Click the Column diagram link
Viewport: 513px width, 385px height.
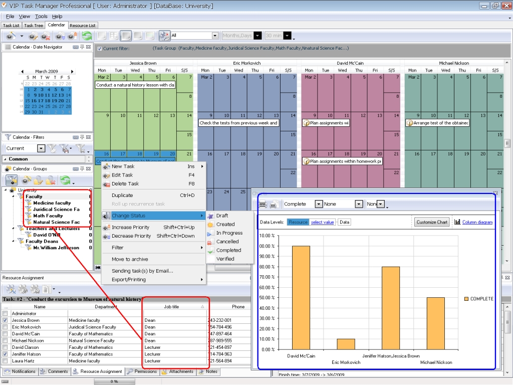pos(477,222)
